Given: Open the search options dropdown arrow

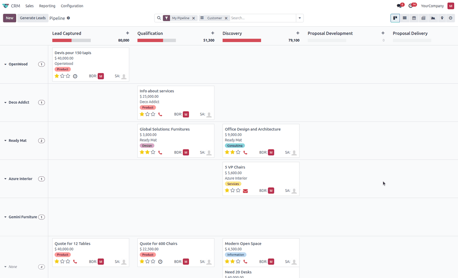Looking at the screenshot, I should (300, 18).
